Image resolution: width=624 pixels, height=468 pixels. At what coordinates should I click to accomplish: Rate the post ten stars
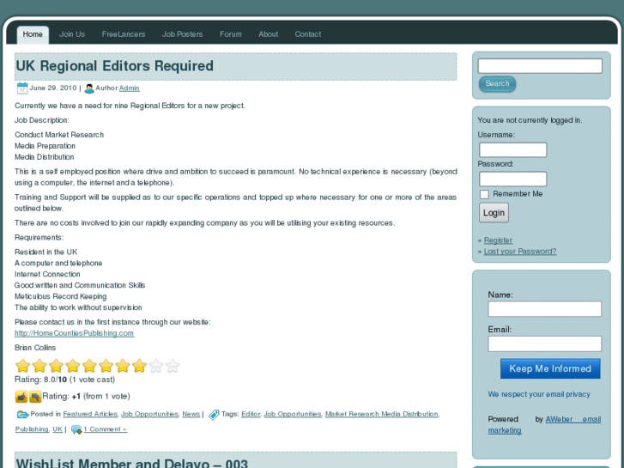pos(173,366)
